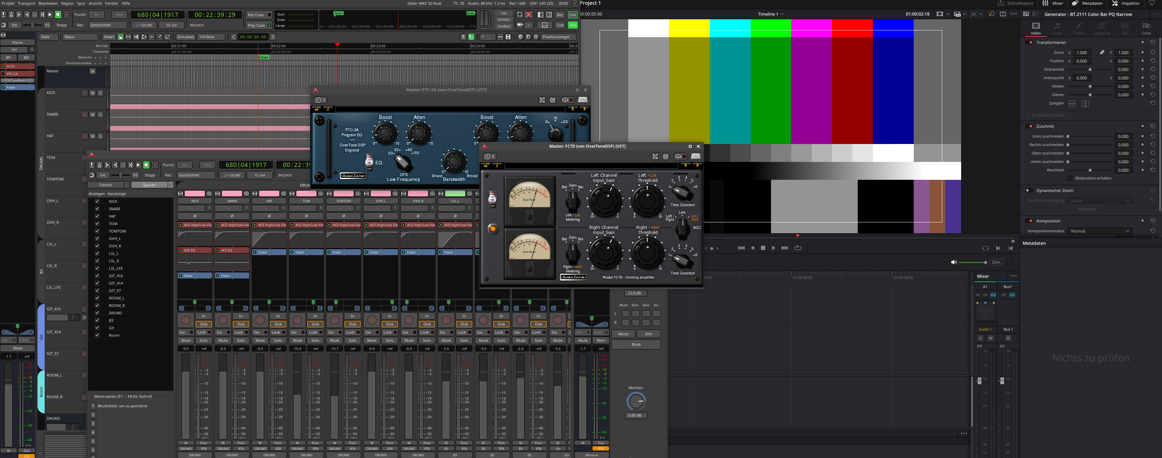
Task: Click the ACE EQ processor on KICK strip
Action: click(x=195, y=250)
